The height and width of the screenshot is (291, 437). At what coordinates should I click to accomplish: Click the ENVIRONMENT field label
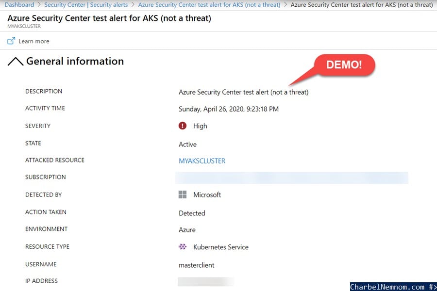pyautogui.click(x=46, y=229)
